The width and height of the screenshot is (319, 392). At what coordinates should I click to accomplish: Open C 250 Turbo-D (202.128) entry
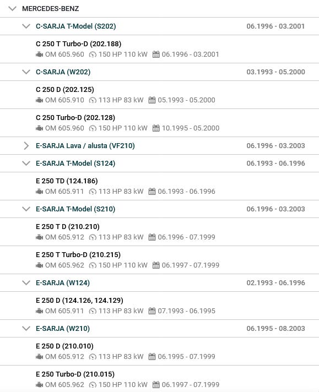pyautogui.click(x=159, y=123)
